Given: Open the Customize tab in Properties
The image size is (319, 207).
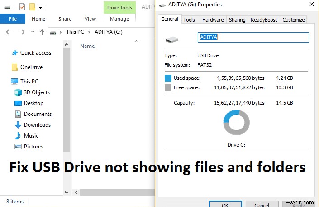Looking at the screenshot, I should click(x=293, y=20).
